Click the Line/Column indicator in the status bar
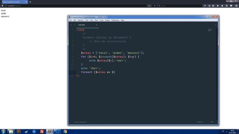 (x=80, y=122)
